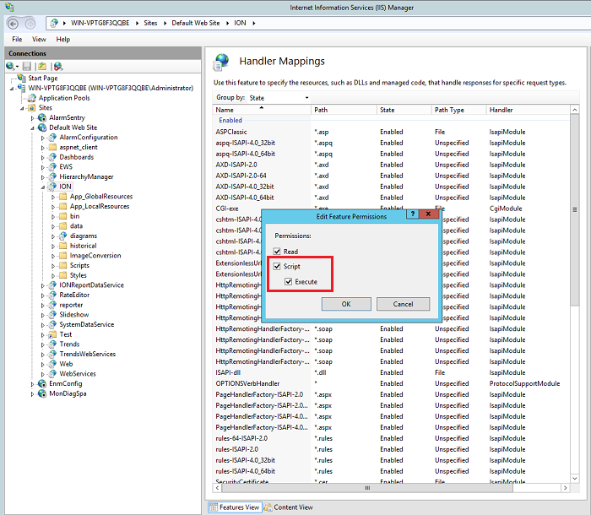Click the MonDiagSpa site globe icon
Image resolution: width=591 pixels, height=515 pixels.
[x=42, y=393]
